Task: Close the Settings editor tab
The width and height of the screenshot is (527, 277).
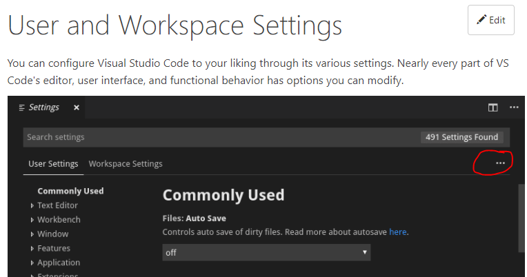Action: pos(77,107)
